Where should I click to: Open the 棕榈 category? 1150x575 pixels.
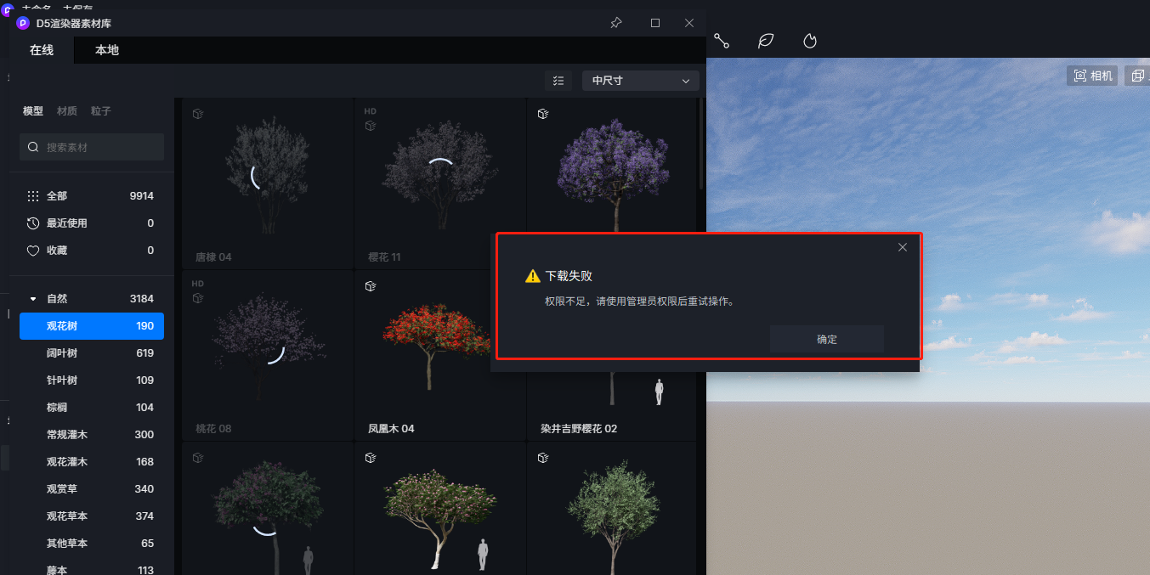click(x=92, y=408)
